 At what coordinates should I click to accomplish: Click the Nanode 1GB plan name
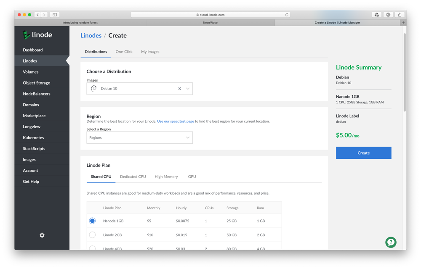(x=113, y=221)
